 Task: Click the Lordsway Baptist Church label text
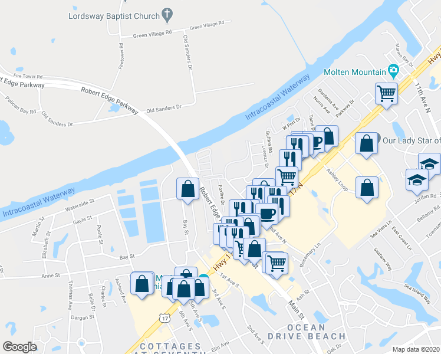click(x=114, y=16)
